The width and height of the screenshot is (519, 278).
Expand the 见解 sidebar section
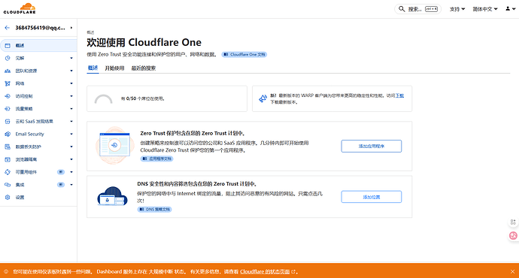pyautogui.click(x=71, y=58)
